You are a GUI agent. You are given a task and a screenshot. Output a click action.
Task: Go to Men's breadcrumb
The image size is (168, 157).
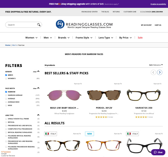click(14, 45)
